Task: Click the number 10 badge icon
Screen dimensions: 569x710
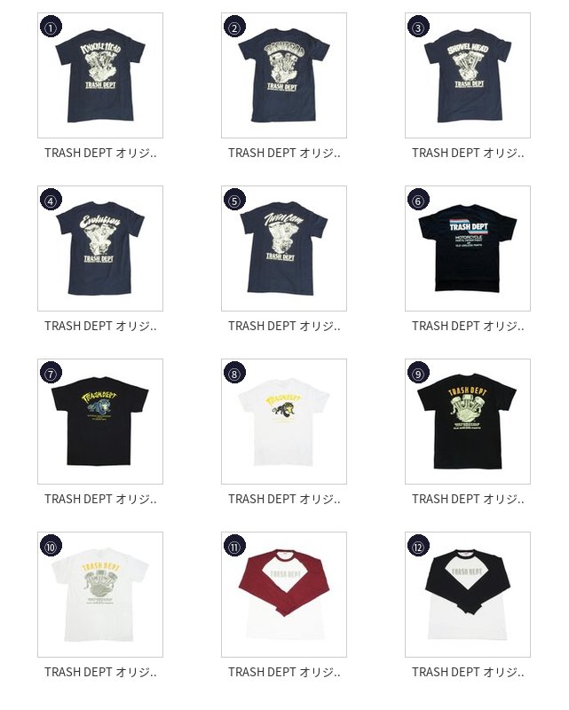Action: pos(51,546)
